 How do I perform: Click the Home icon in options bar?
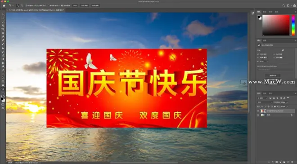tap(4, 6)
